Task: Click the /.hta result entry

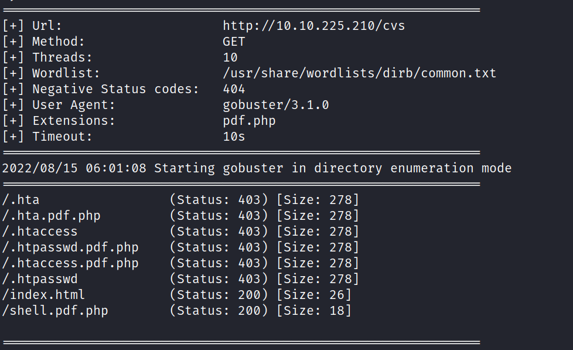Action: tap(21, 200)
